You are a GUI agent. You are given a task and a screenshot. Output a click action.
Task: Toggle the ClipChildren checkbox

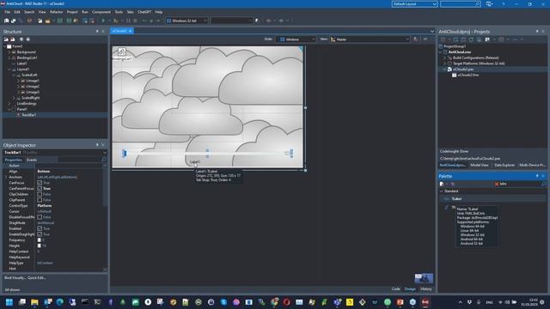[x=40, y=194]
